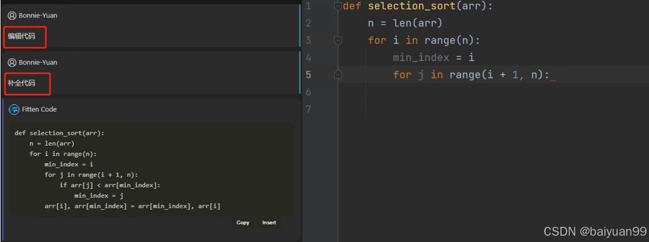This screenshot has width=649, height=242.
Task: Collapse the selection_sort function fold marker
Action: click(x=338, y=6)
